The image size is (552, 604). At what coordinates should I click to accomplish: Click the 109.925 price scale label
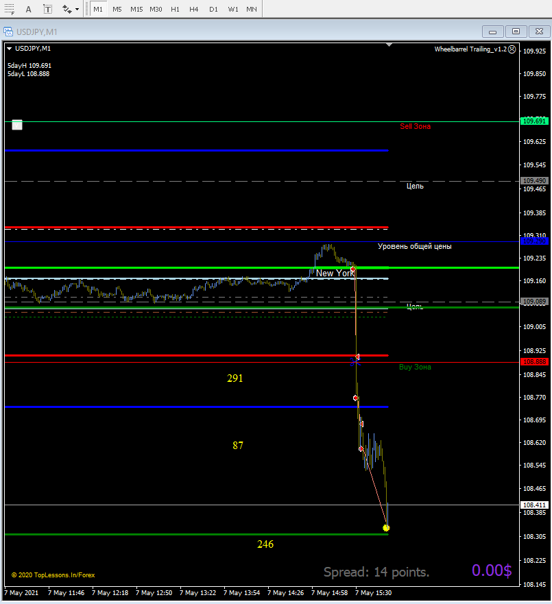click(535, 51)
